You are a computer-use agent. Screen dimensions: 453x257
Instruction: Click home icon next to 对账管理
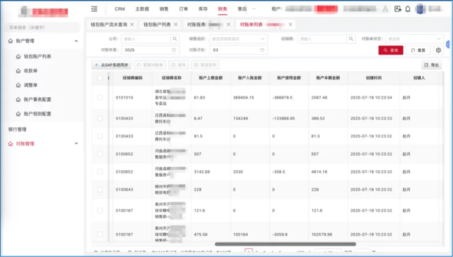pyautogui.click(x=11, y=144)
